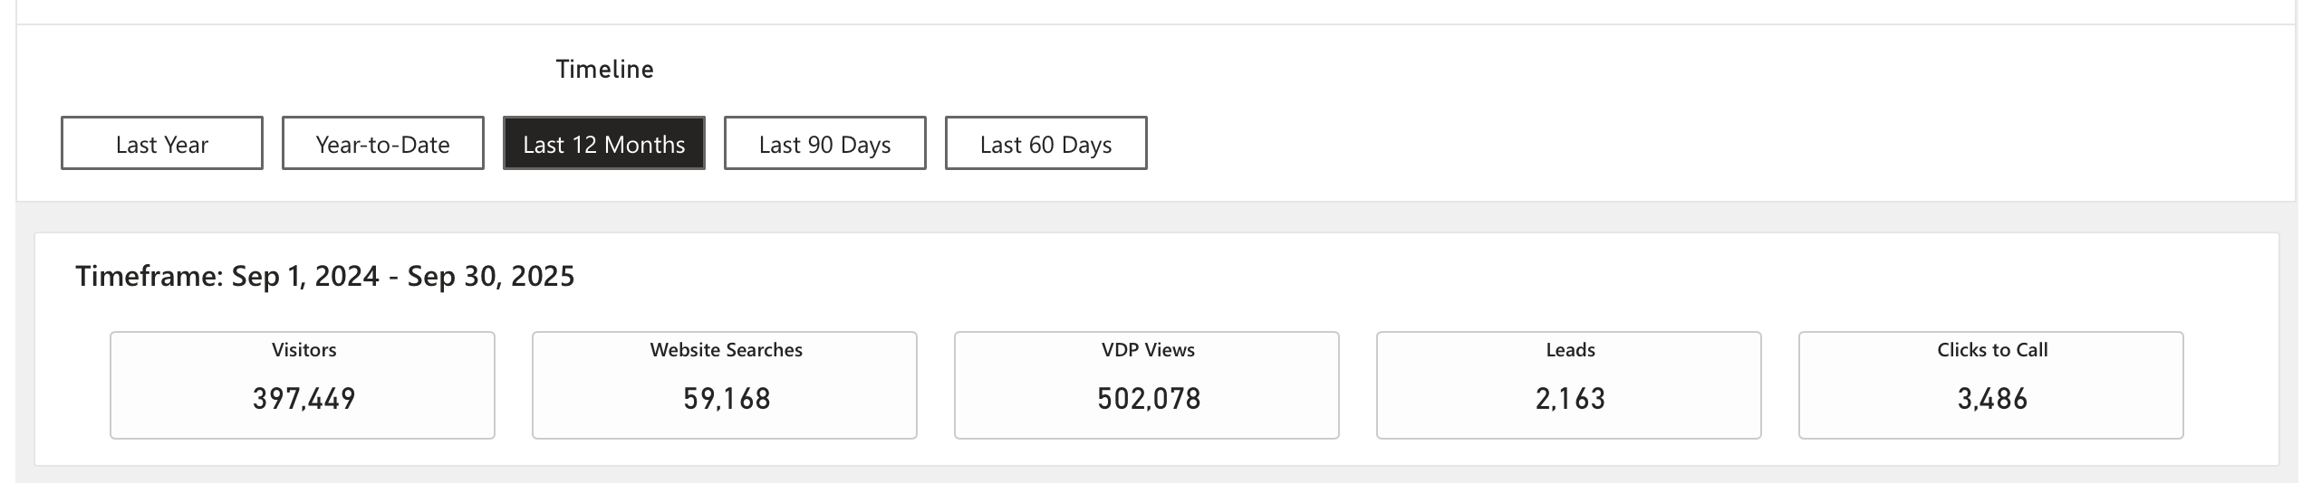Choose the Last 90 Days range

coord(825,143)
